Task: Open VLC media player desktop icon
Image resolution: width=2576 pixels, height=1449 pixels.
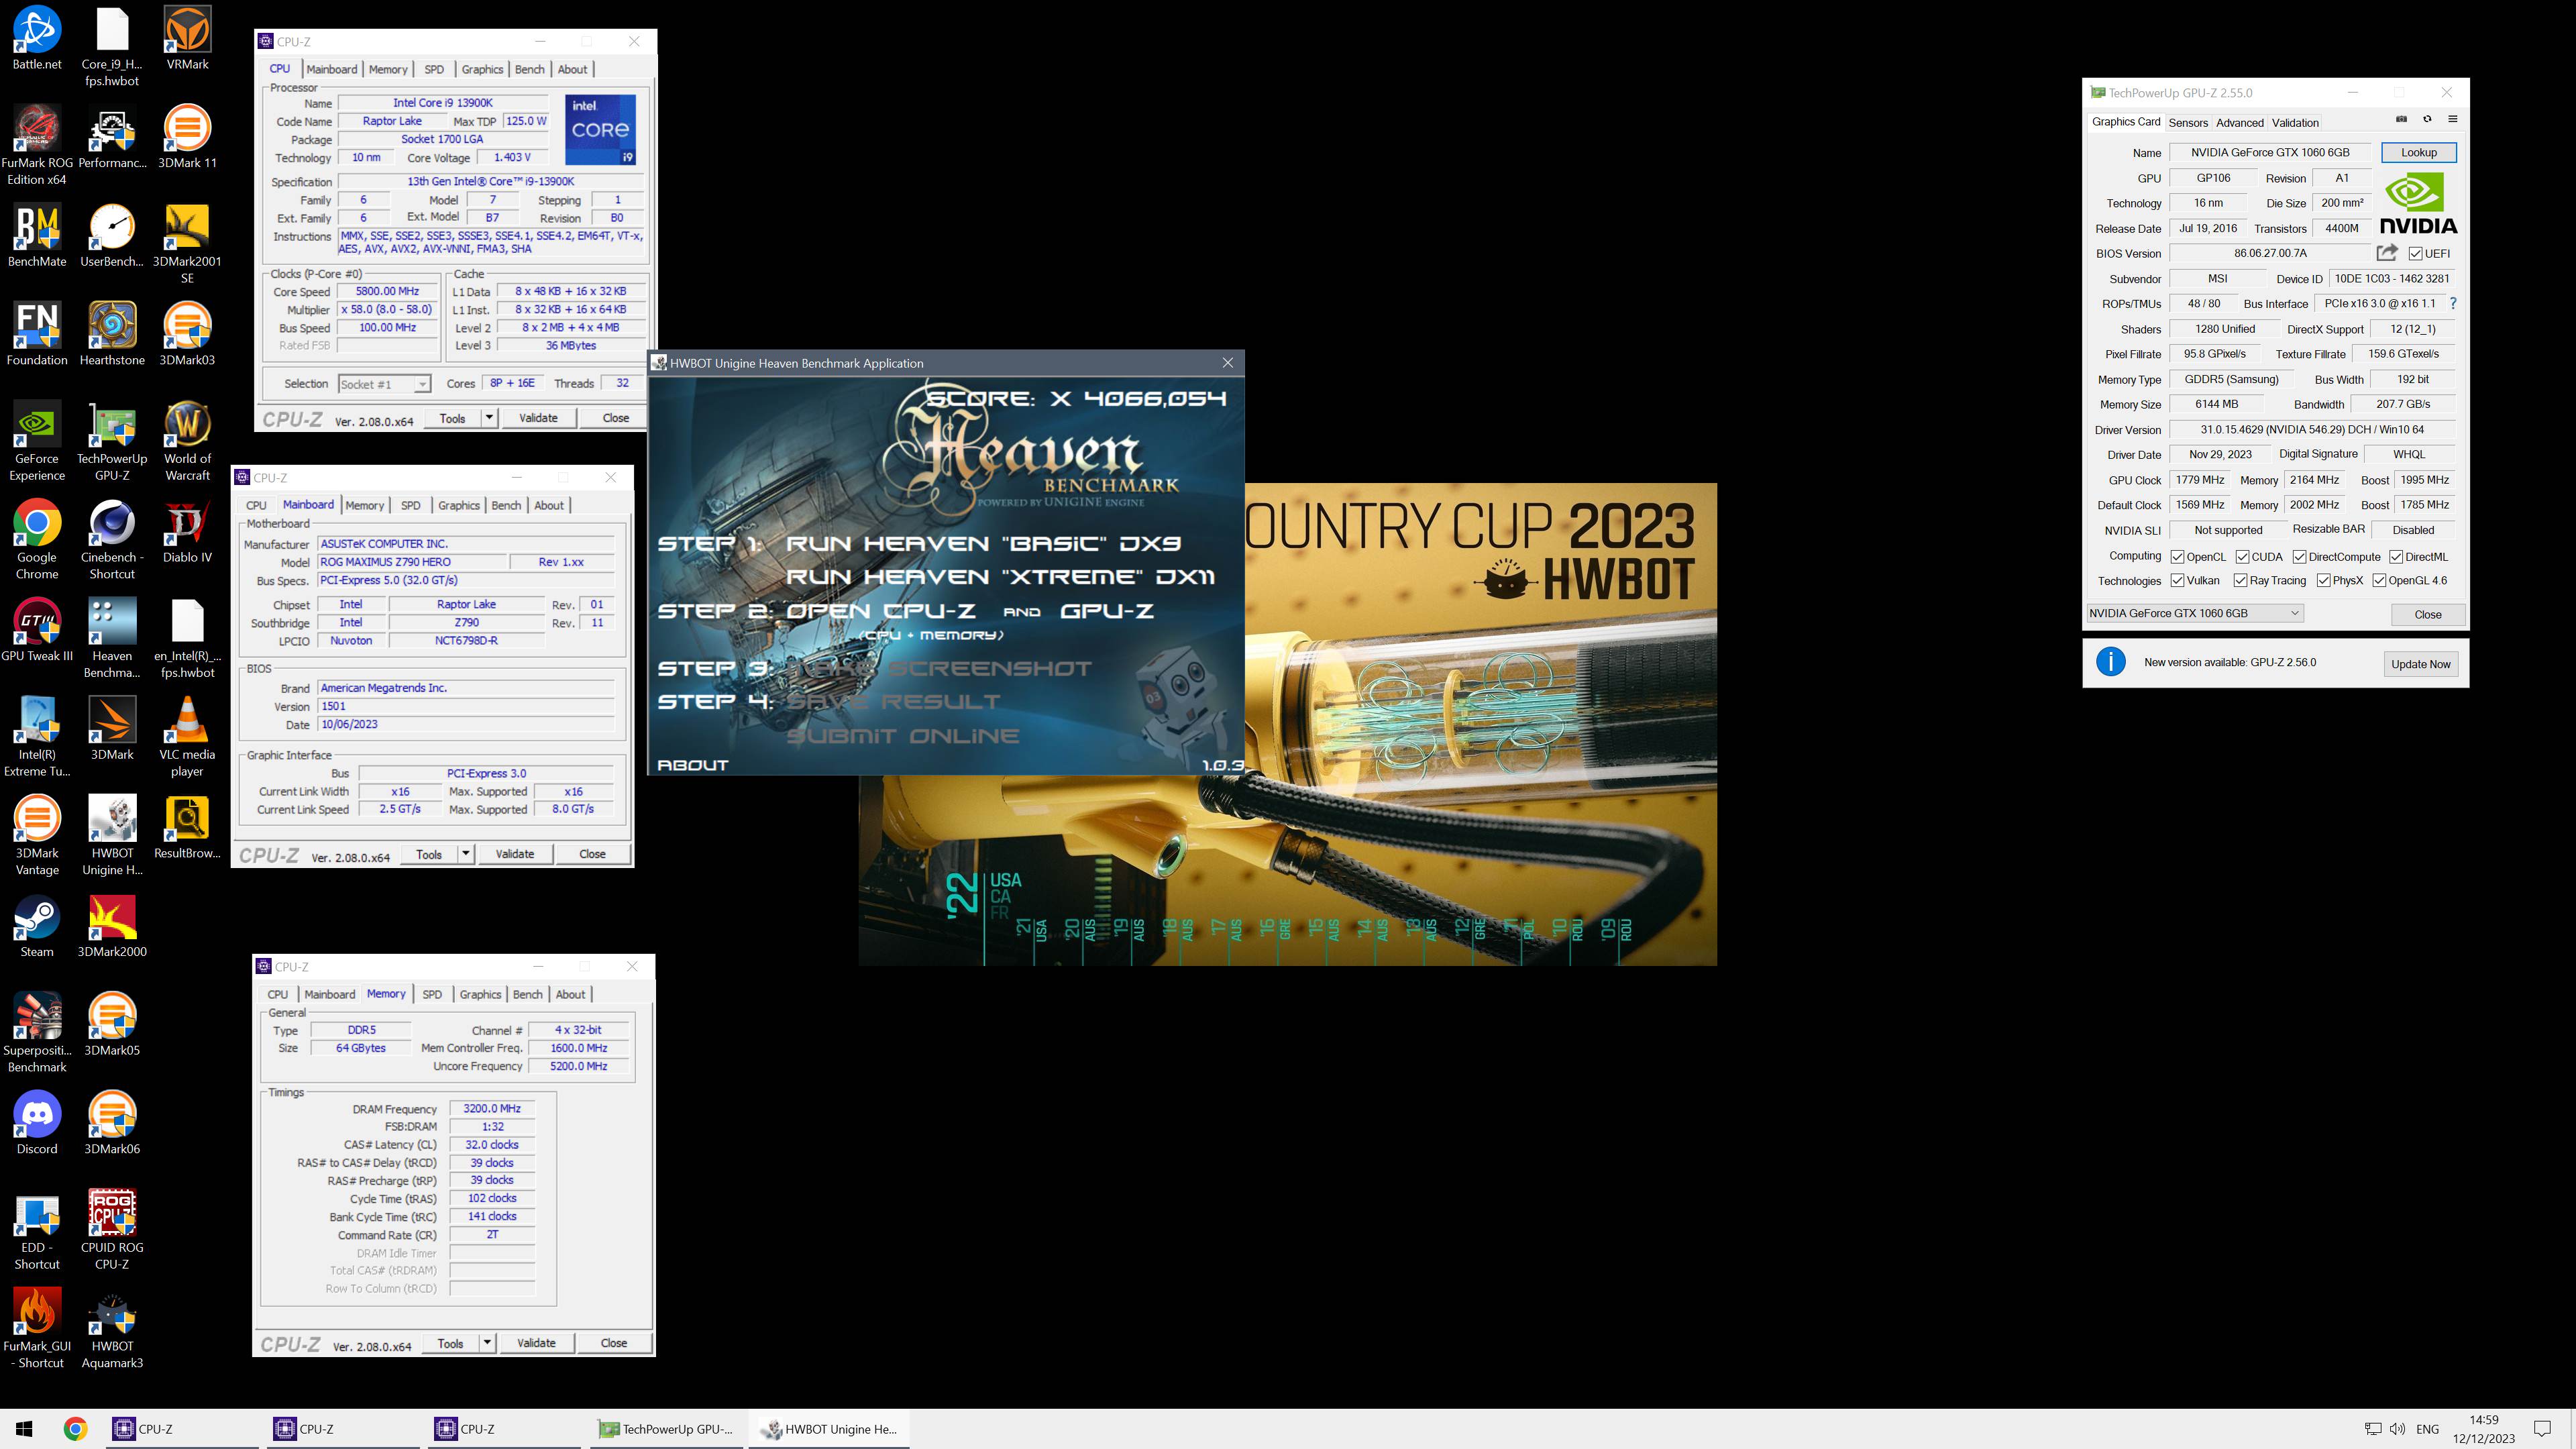Action: [187, 737]
